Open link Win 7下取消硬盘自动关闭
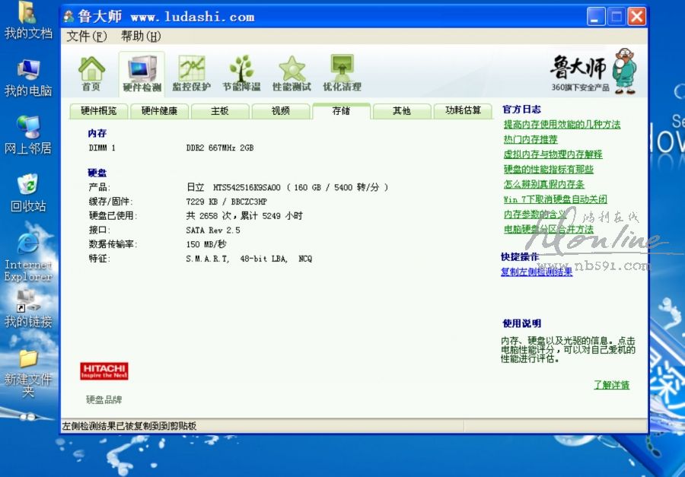 tap(556, 199)
